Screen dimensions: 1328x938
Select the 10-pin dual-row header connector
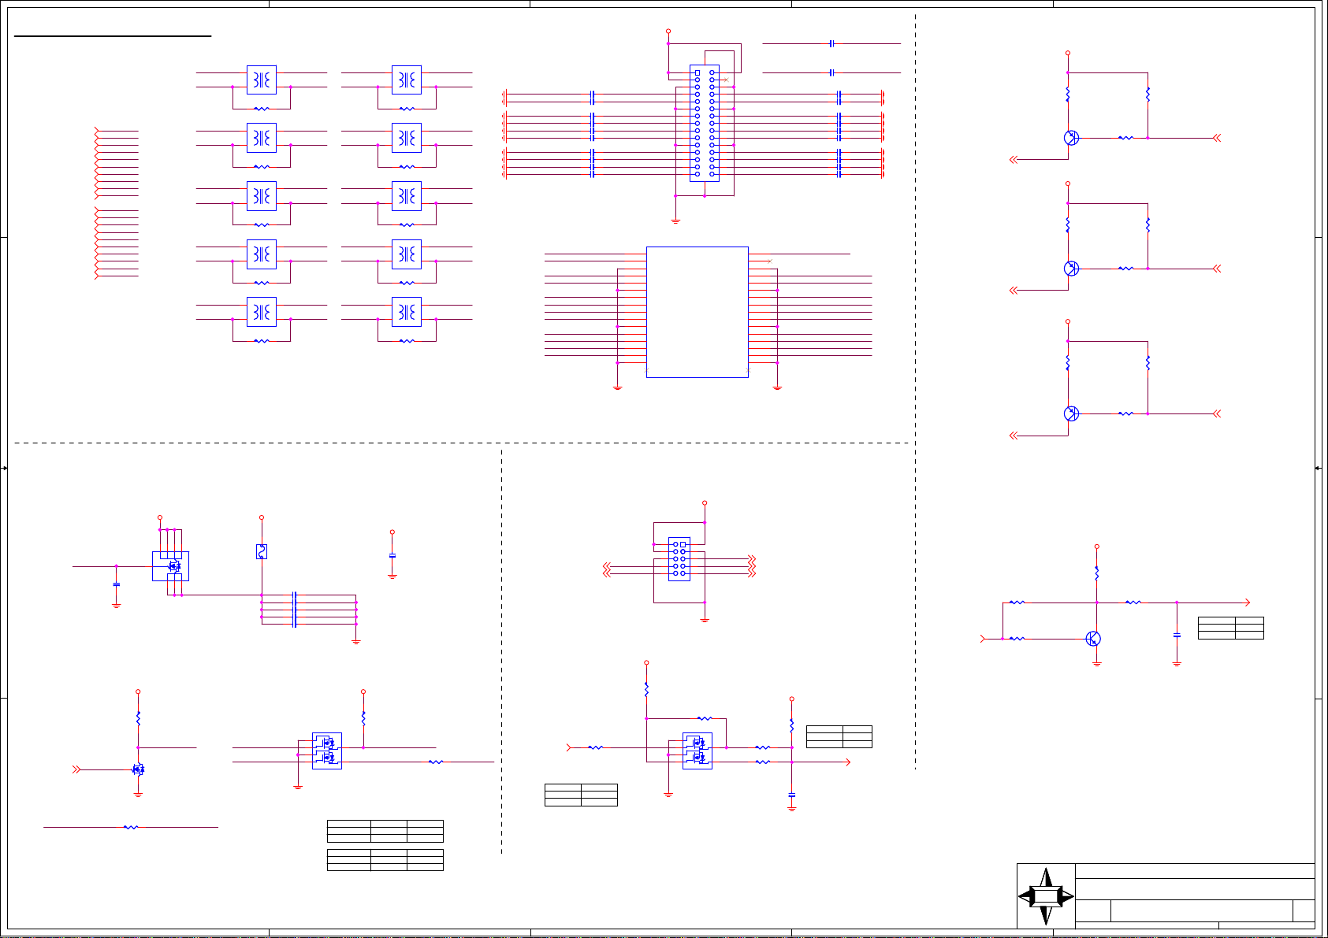pos(679,559)
